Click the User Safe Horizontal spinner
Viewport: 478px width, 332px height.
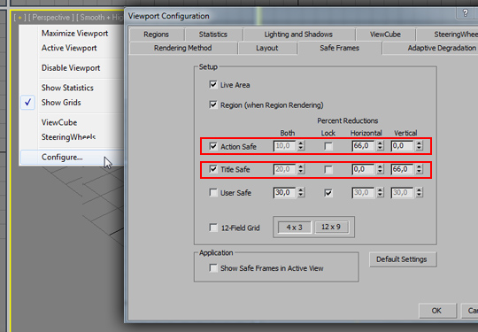tap(380, 192)
